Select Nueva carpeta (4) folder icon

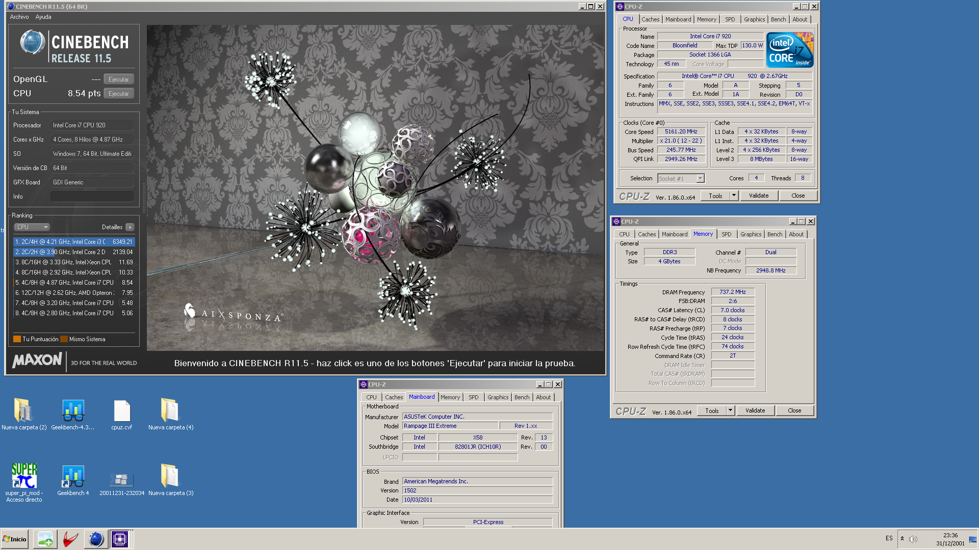[x=171, y=414]
